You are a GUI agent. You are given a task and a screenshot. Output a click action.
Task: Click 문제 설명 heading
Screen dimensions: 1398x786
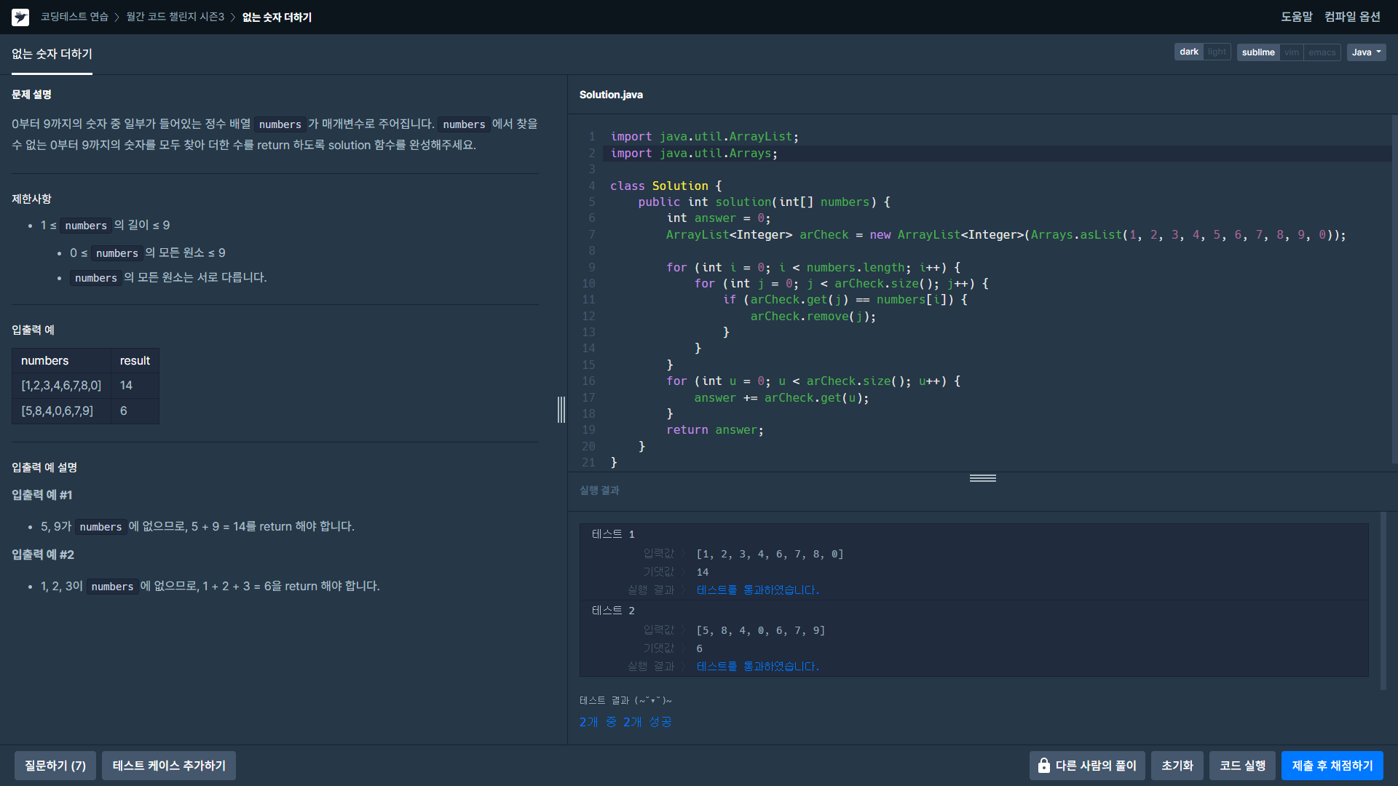pos(31,95)
